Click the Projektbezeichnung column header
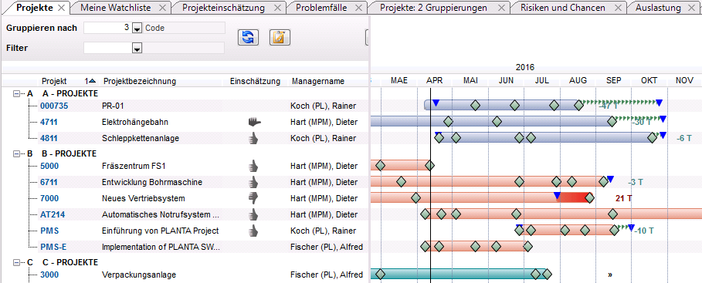Screen dimensions: 702x283 140,81
